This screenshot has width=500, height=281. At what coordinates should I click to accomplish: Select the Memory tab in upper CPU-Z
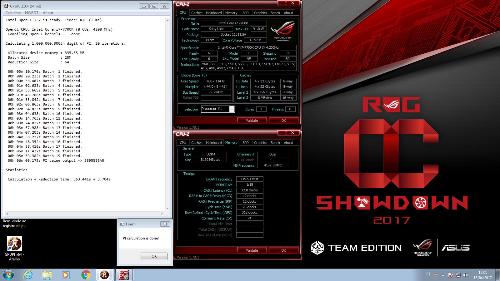pyautogui.click(x=231, y=13)
